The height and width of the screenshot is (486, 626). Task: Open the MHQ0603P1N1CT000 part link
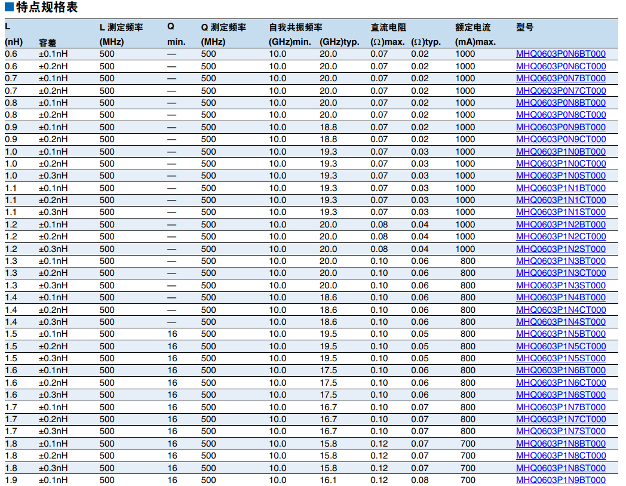pos(561,200)
